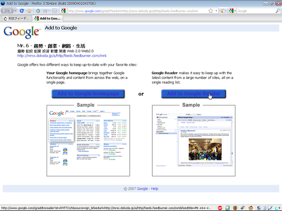Go to the Home page icon
Screen dimensions: 282x211
pyautogui.click(x=29, y=11)
